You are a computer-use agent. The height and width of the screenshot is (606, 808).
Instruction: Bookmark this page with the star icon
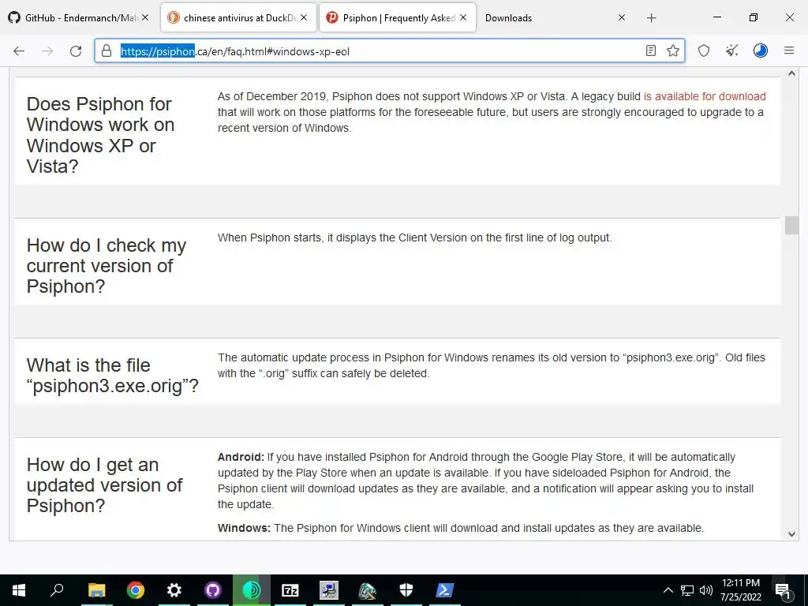click(x=672, y=50)
